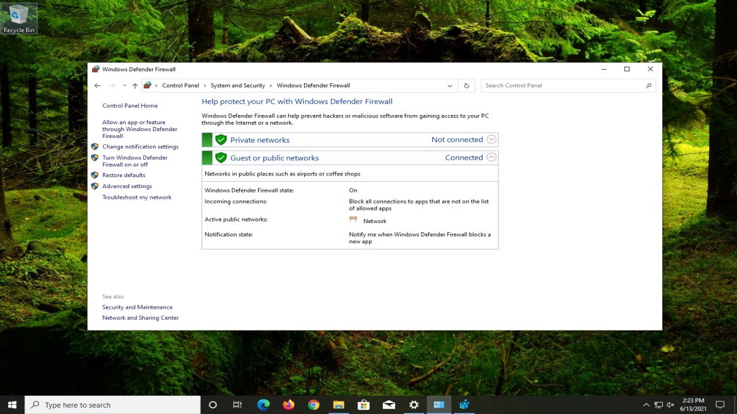Viewport: 737px width, 414px height.
Task: Select System and Security in the breadcrumb
Action: (x=238, y=86)
